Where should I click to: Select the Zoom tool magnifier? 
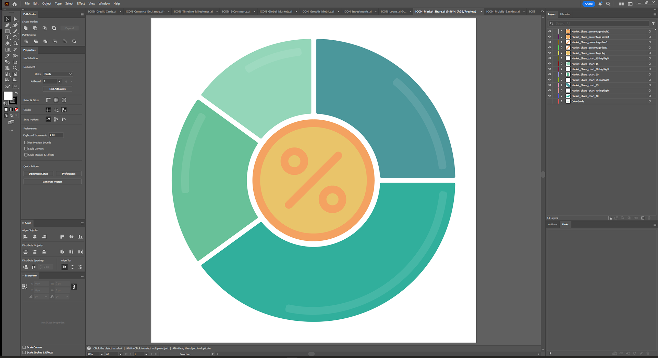click(x=15, y=68)
